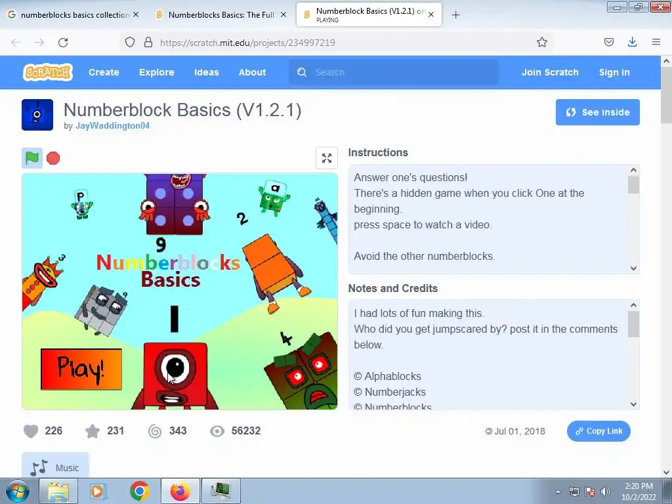
Task: Open a new browser tab
Action: pyautogui.click(x=455, y=15)
